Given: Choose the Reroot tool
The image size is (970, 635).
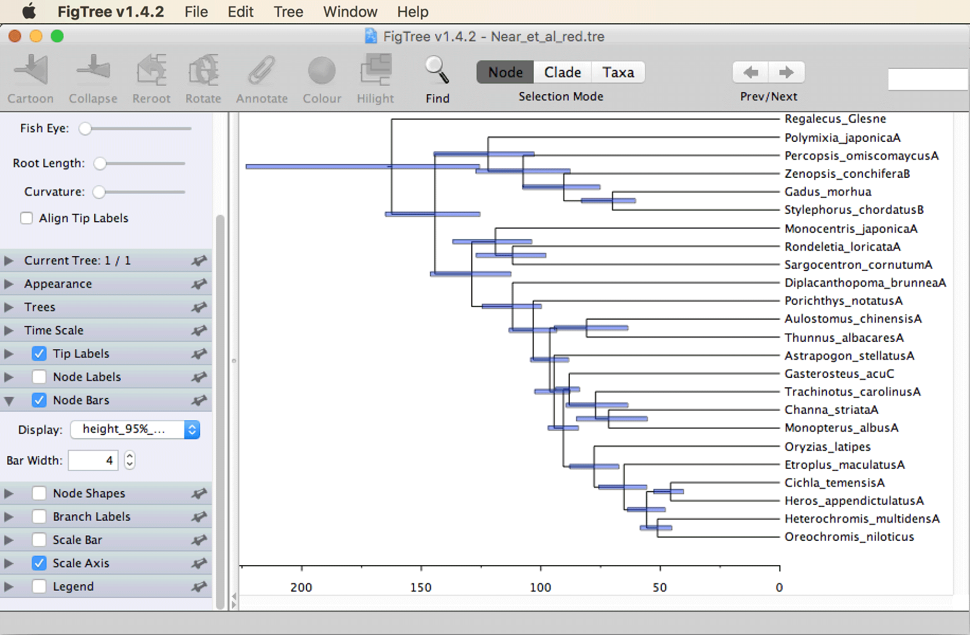Looking at the screenshot, I should 151,70.
